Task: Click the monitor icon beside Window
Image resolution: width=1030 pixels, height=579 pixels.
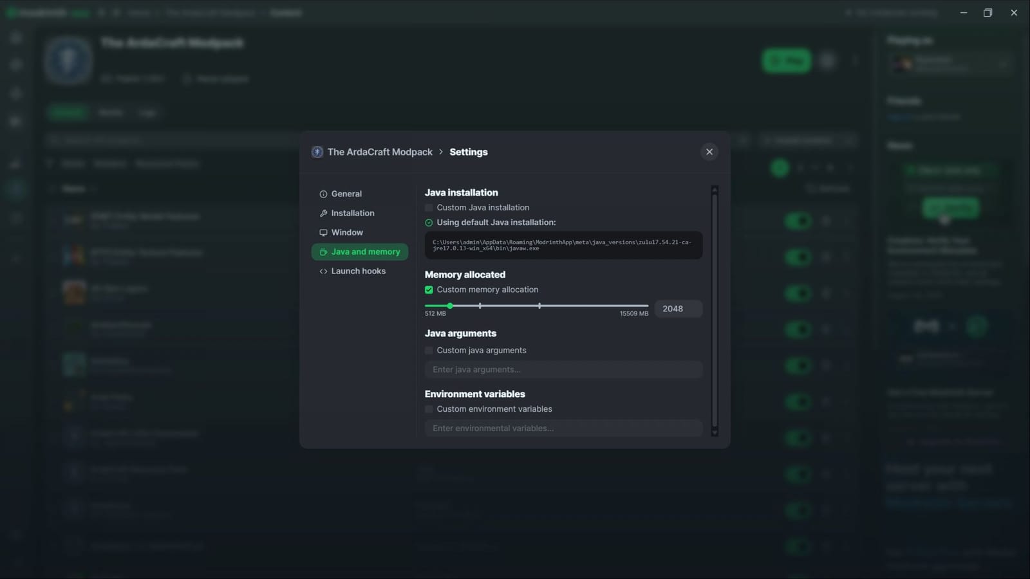Action: click(323, 232)
